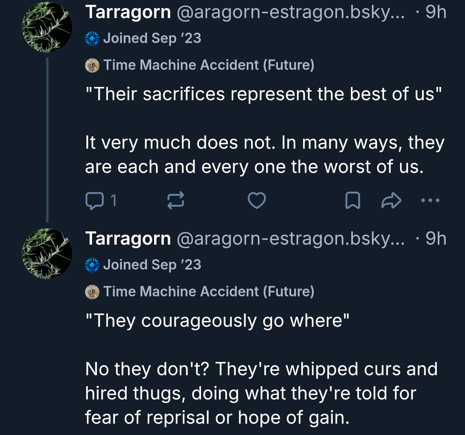This screenshot has width=465, height=435.
Task: Like the "Their sacrifices" post
Action: pos(257,200)
